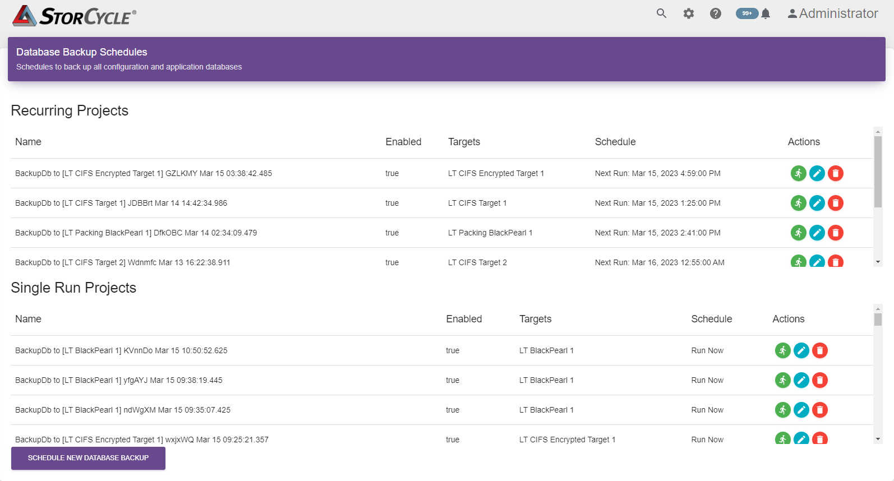Delete the KVnnDo single run backup
The height and width of the screenshot is (481, 894).
click(x=820, y=350)
